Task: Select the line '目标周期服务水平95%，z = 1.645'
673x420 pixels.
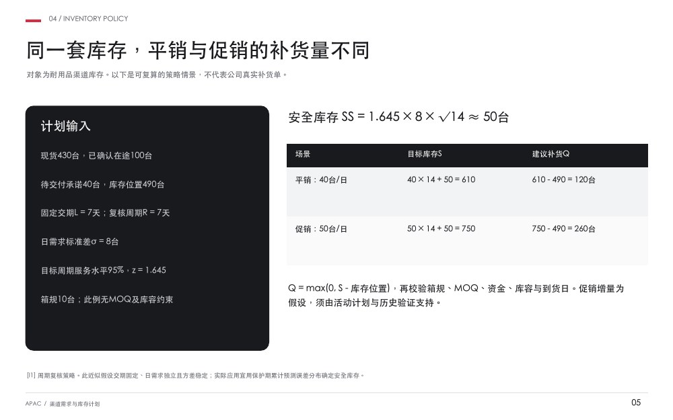Action: coord(104,270)
